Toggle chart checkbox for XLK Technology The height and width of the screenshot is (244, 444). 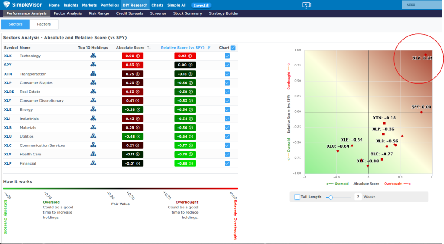(x=227, y=56)
